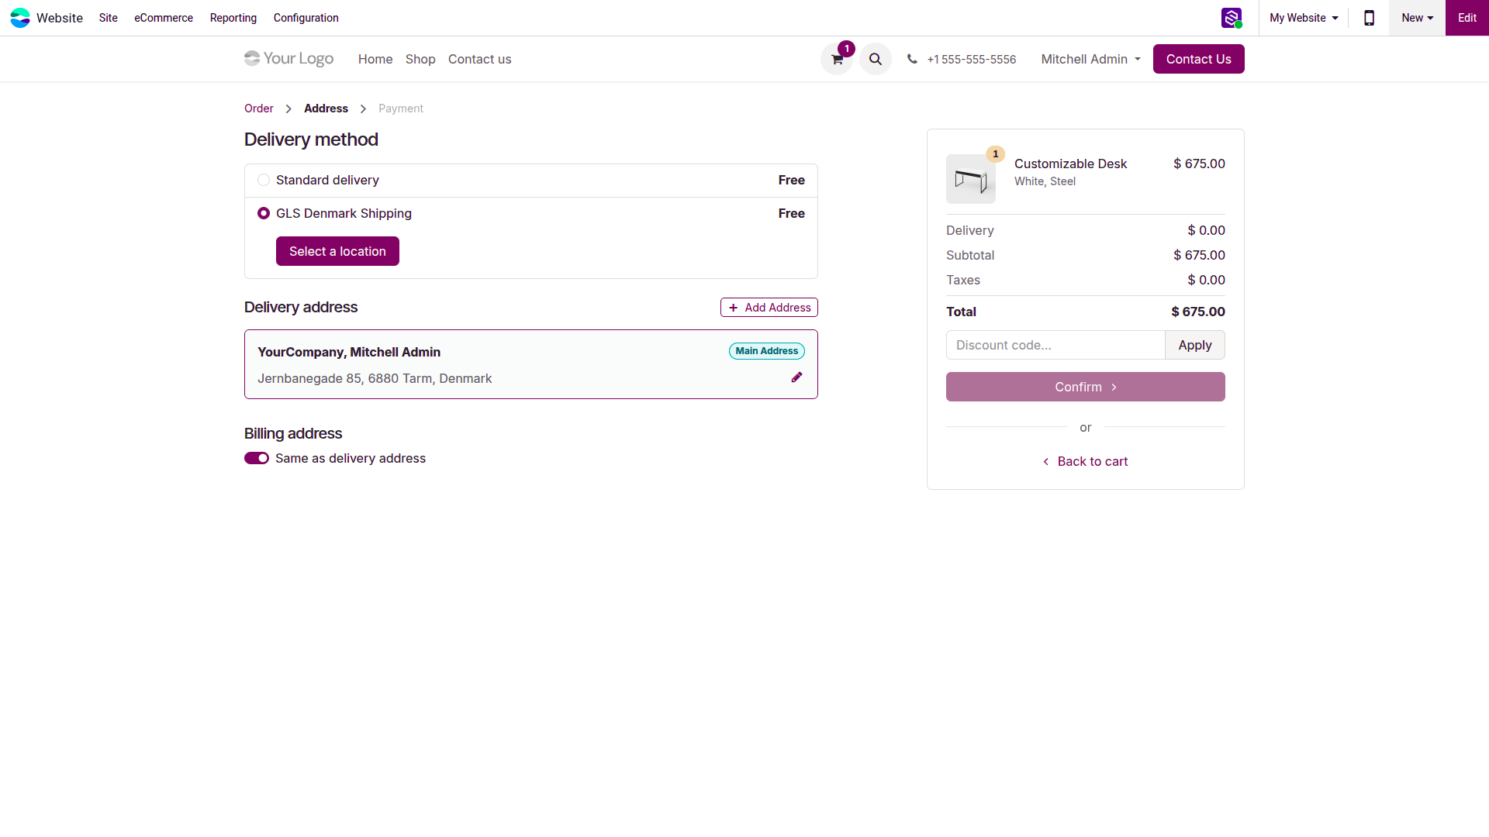
Task: Open the Reporting menu
Action: (233, 18)
